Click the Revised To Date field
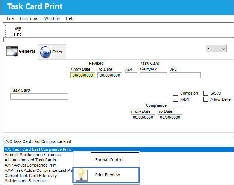This screenshot has height=185, width=234. pyautogui.click(x=110, y=75)
